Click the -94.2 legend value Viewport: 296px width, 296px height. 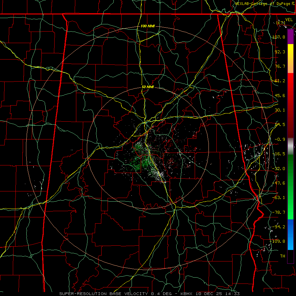click(279, 227)
